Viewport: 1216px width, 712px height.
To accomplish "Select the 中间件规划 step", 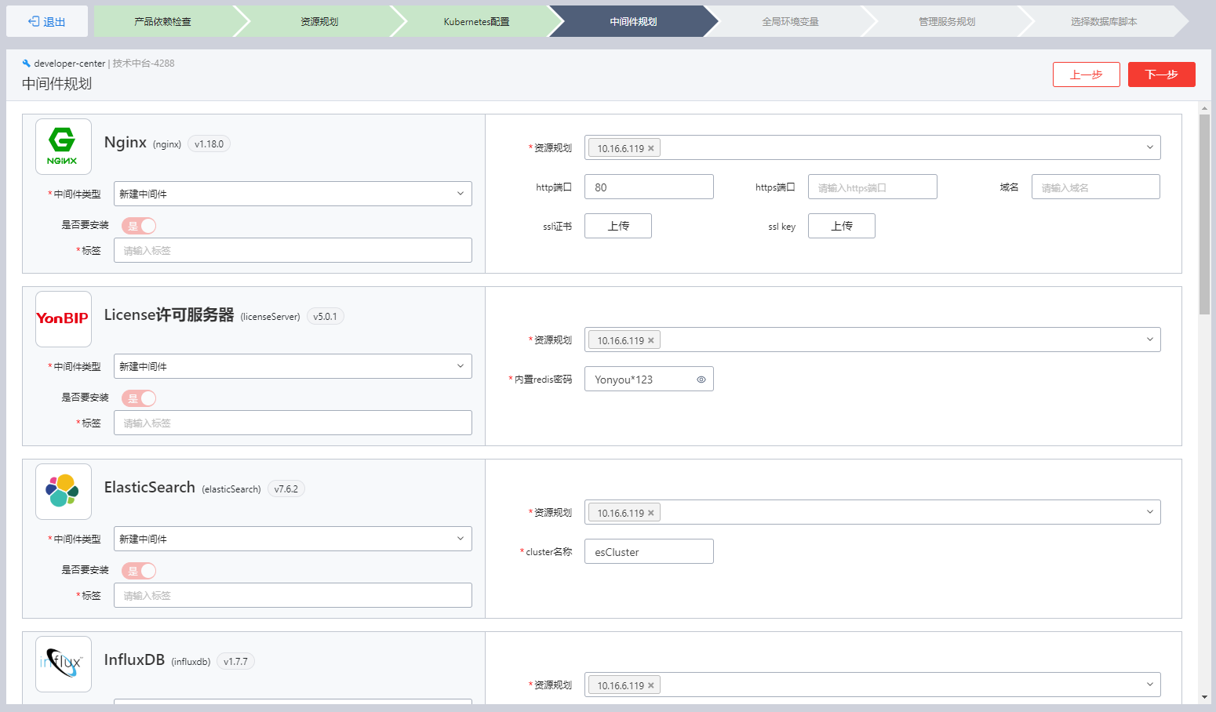I will 633,21.
